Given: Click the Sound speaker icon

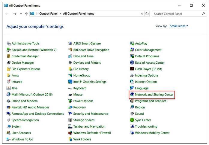Looking at the screenshot, I should coord(132,114).
